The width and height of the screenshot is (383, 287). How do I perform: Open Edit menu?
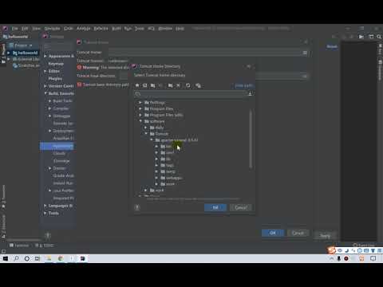[x=25, y=29]
